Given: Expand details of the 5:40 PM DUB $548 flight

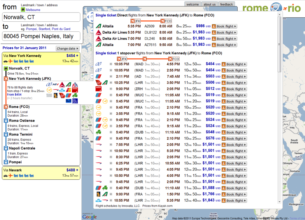Looking at the screenshot, I should (111, 132).
